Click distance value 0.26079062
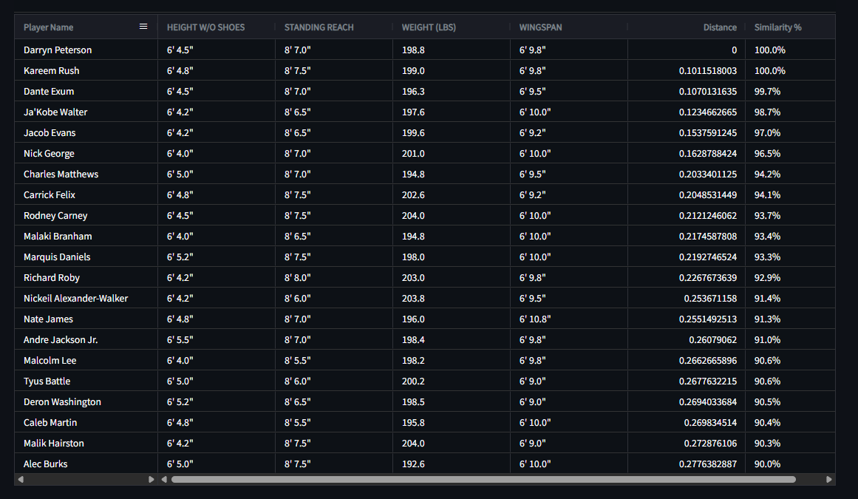 coord(712,340)
